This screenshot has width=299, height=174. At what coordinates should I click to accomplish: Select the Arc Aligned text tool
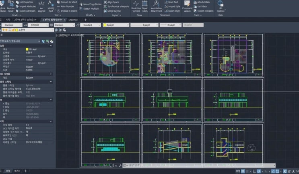[41, 6]
